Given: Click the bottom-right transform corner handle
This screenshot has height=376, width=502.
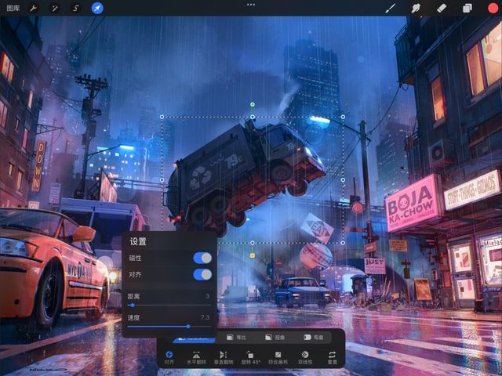Looking at the screenshot, I should coord(343,243).
